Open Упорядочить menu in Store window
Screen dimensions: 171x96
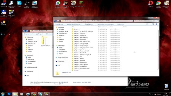(x=60, y=24)
